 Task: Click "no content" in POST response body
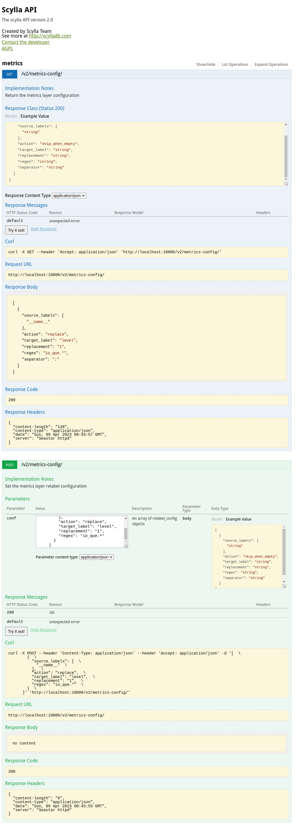[24, 743]
